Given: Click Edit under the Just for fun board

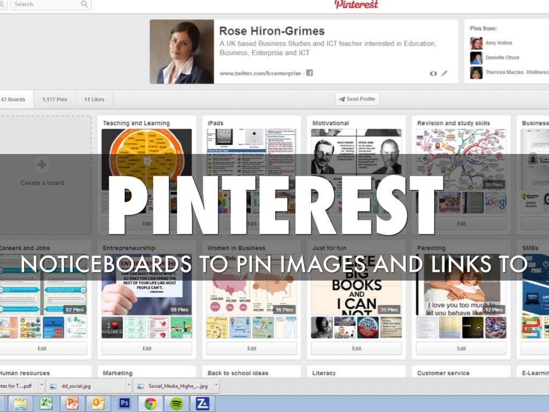Looking at the screenshot, I should [357, 349].
